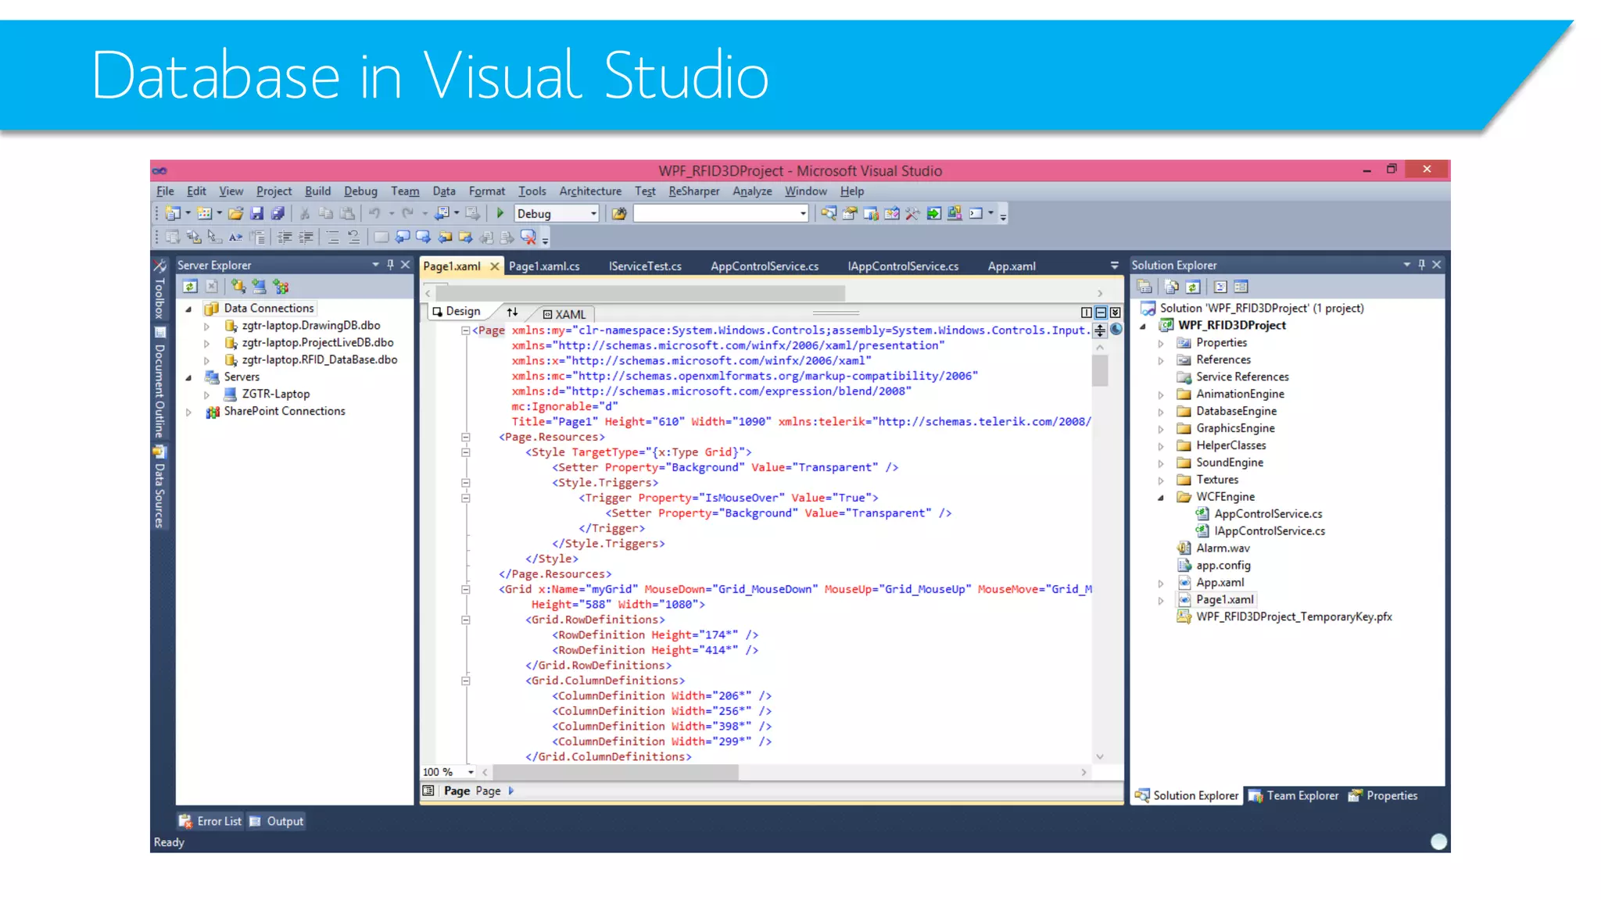1601x900 pixels.
Task: Select IAppControlService.cs in Solution Explorer
Action: click(1269, 531)
